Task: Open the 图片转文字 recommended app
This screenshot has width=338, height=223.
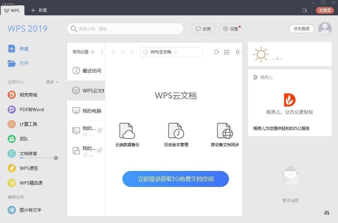Action: (25, 210)
